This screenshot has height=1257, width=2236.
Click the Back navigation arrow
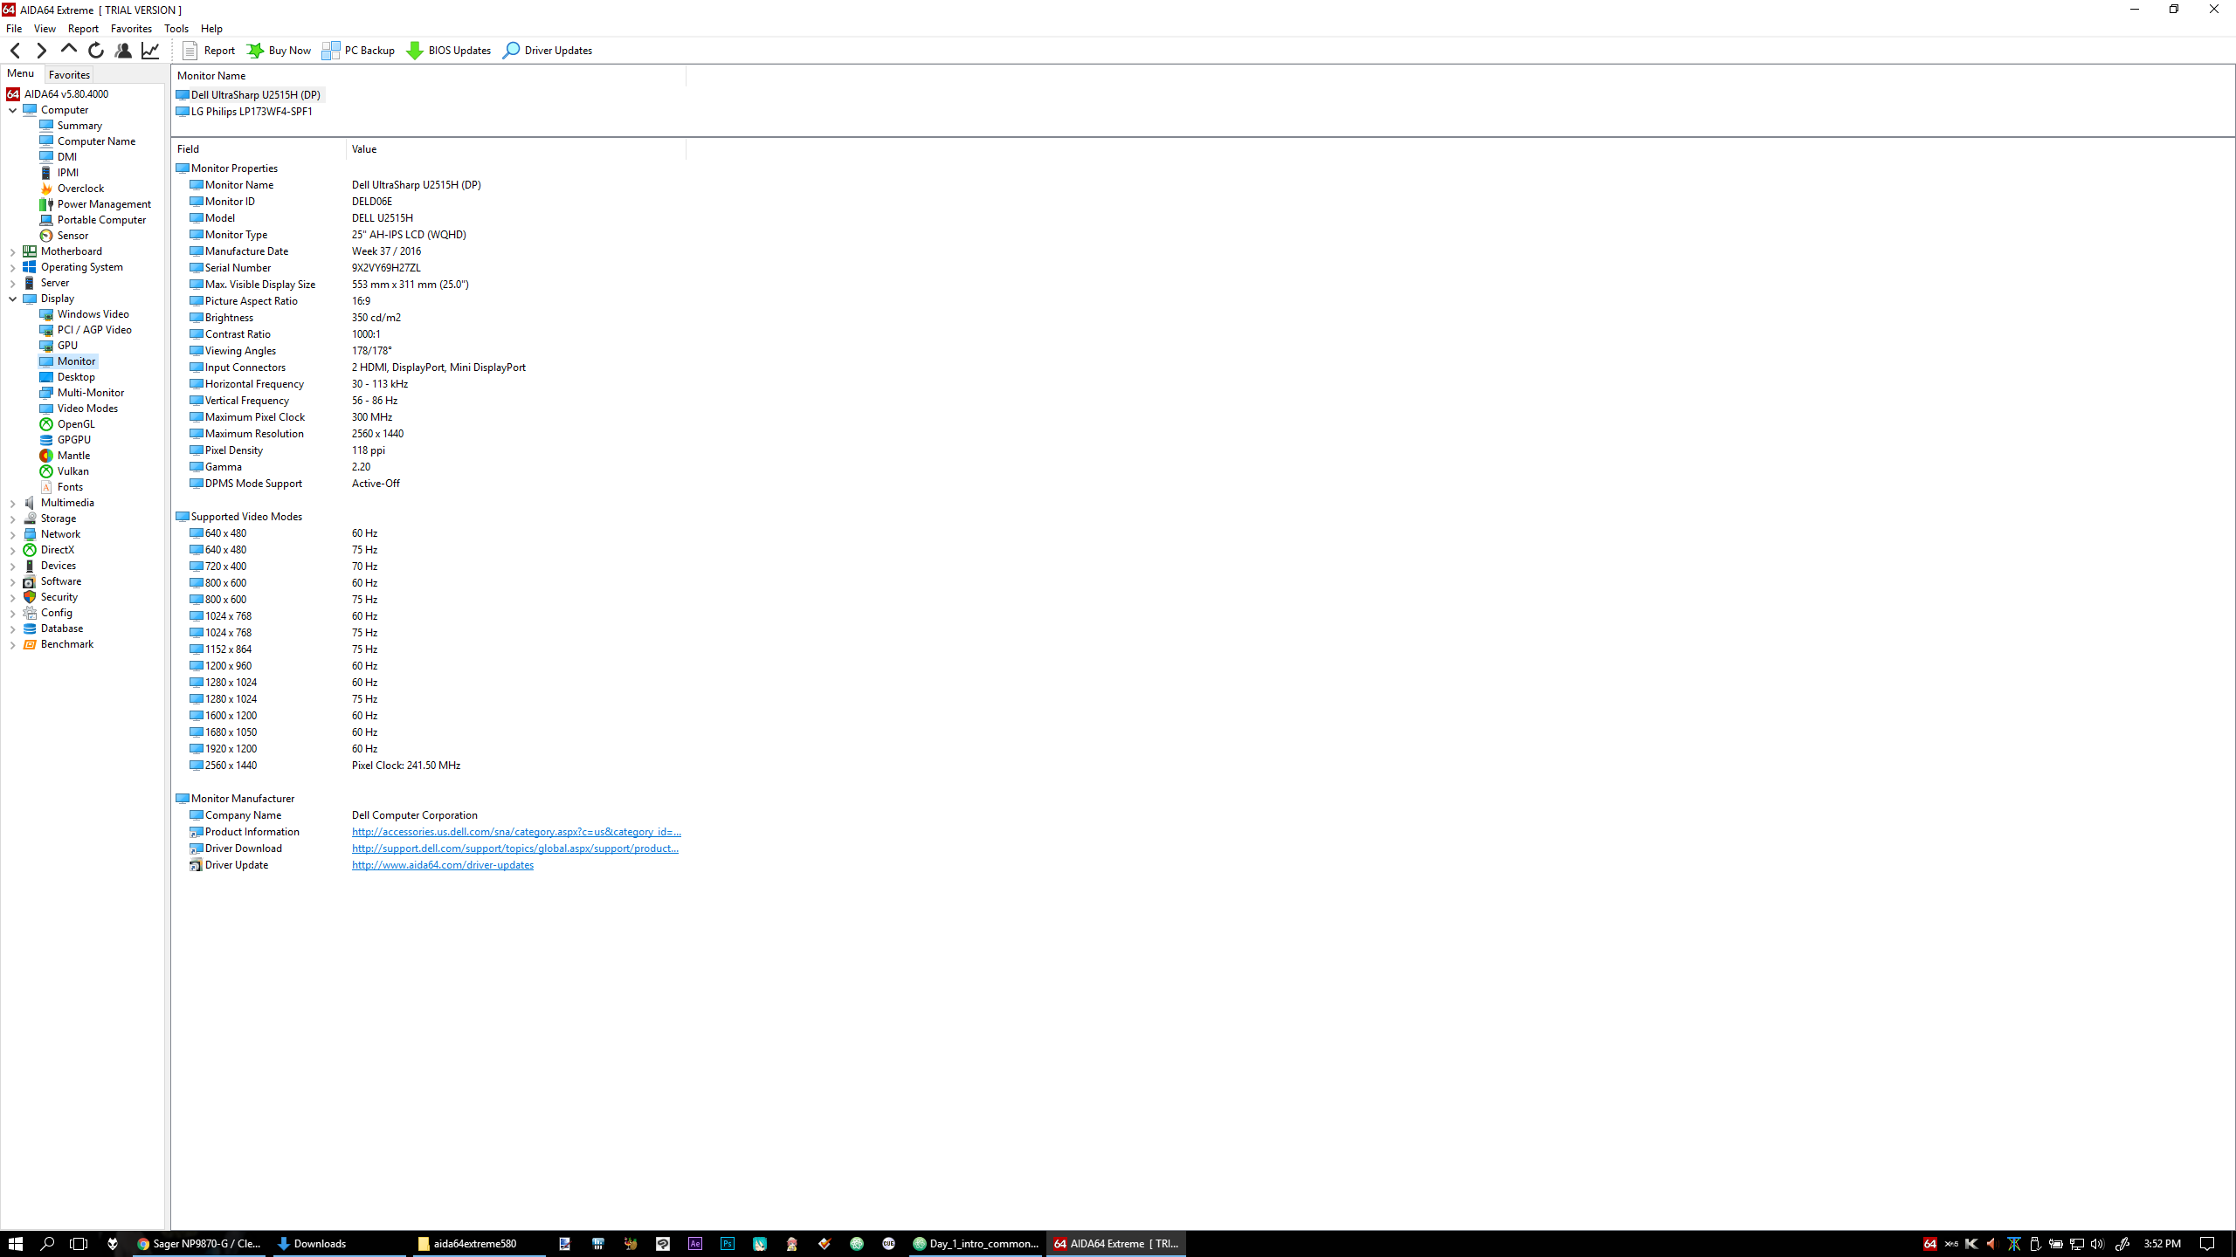[x=16, y=51]
